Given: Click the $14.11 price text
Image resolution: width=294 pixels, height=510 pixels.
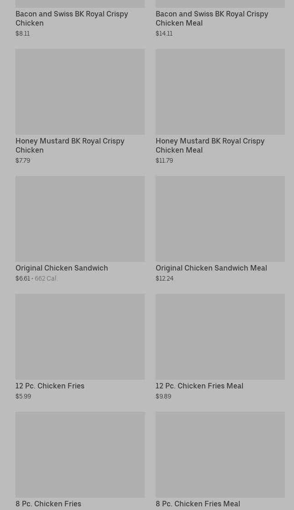Looking at the screenshot, I should [x=164, y=33].
